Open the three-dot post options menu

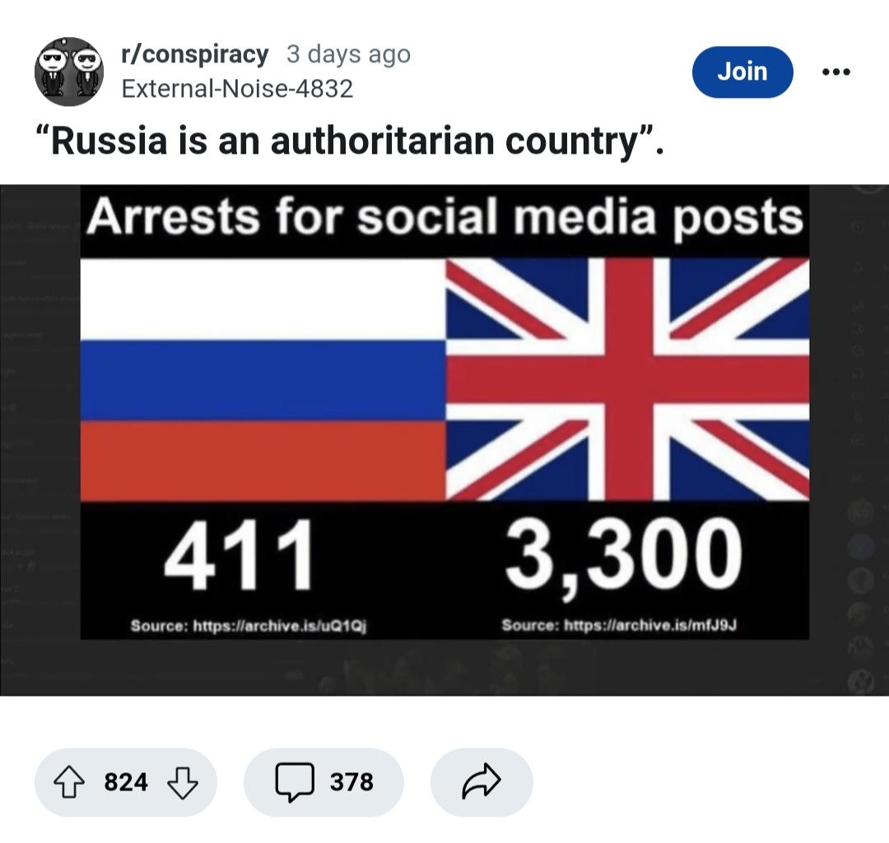coord(835,72)
